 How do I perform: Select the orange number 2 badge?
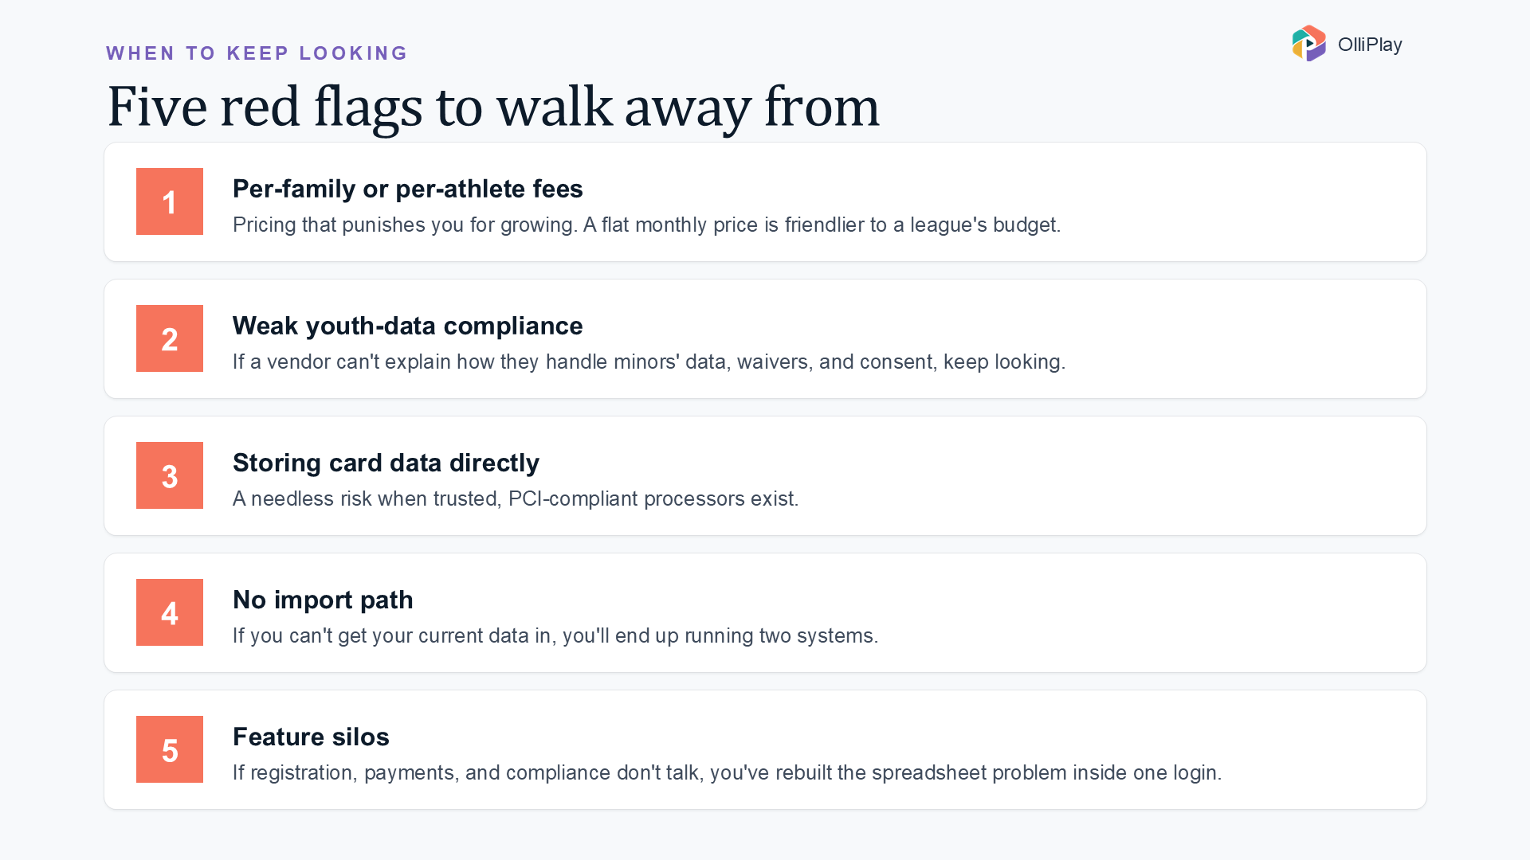pos(170,338)
